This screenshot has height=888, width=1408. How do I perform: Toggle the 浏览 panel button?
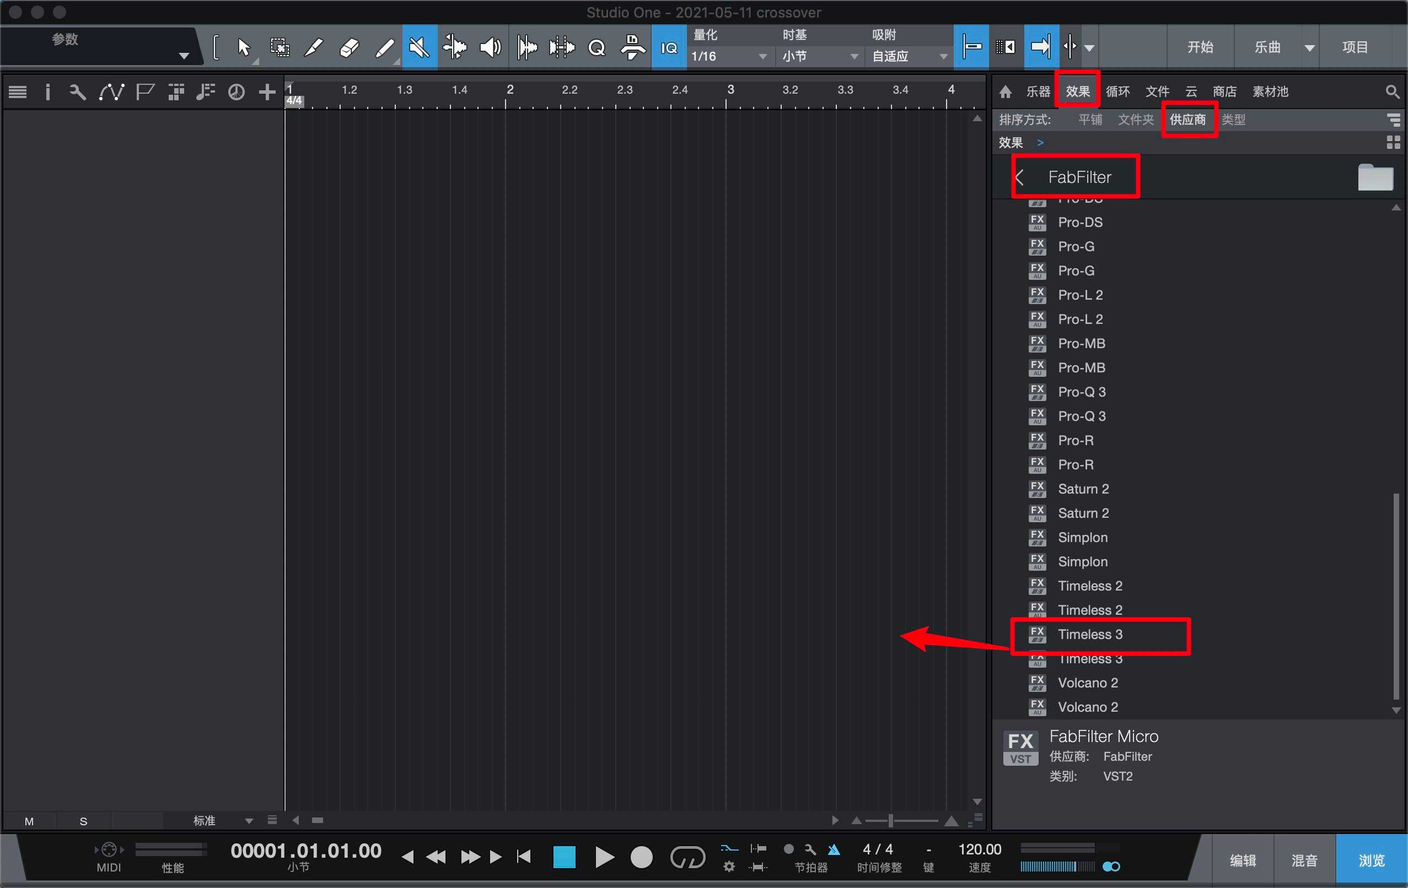pos(1371,860)
